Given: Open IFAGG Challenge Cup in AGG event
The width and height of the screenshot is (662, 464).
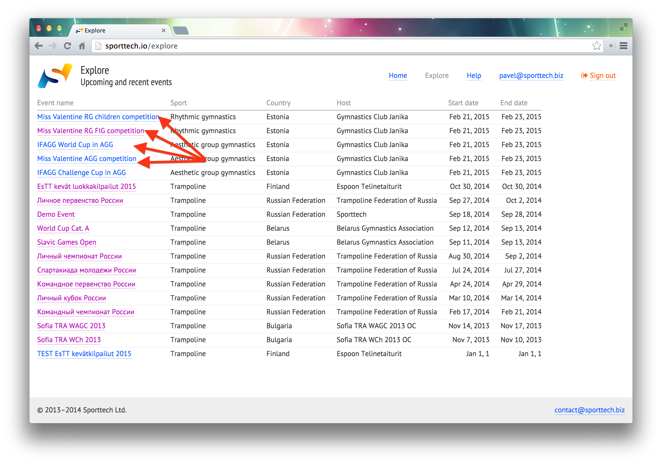Looking at the screenshot, I should 82,173.
